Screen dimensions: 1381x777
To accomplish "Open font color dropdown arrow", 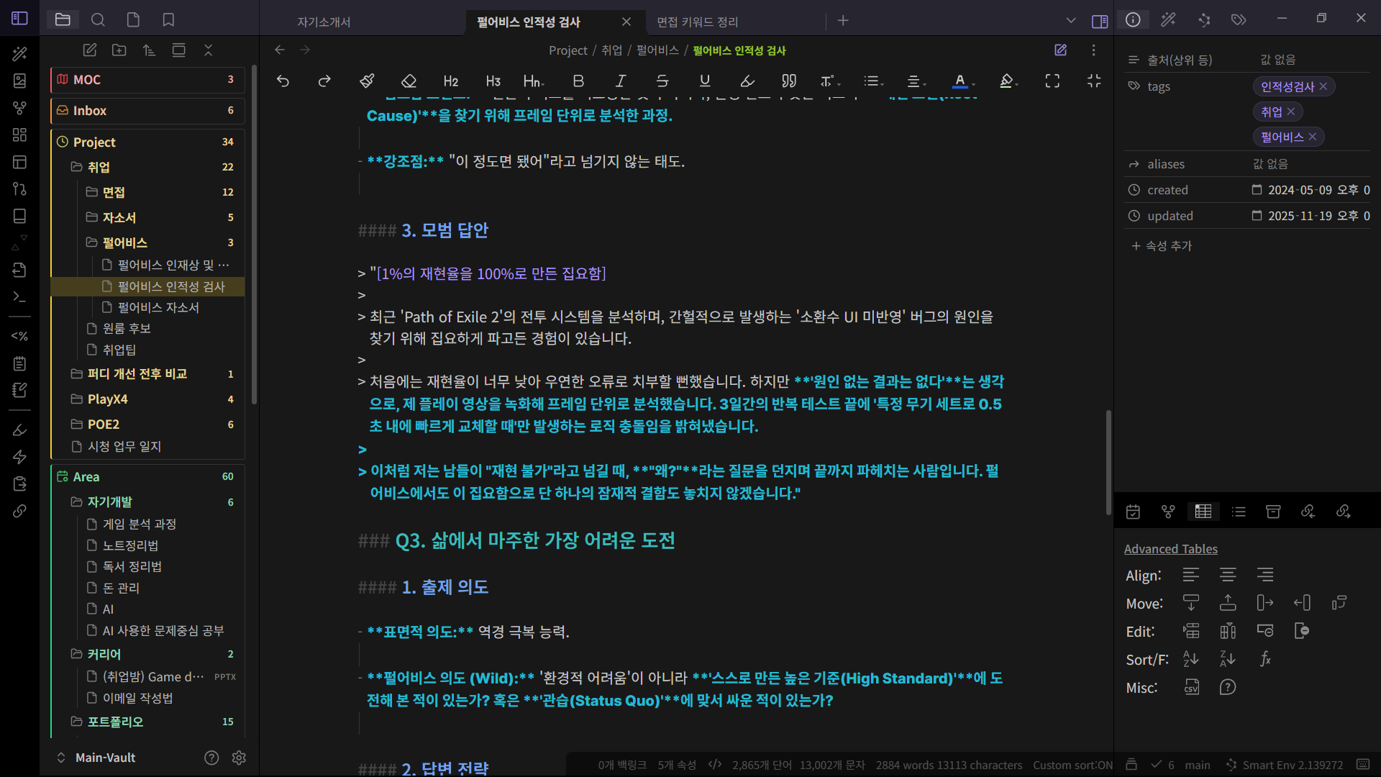I will point(974,84).
